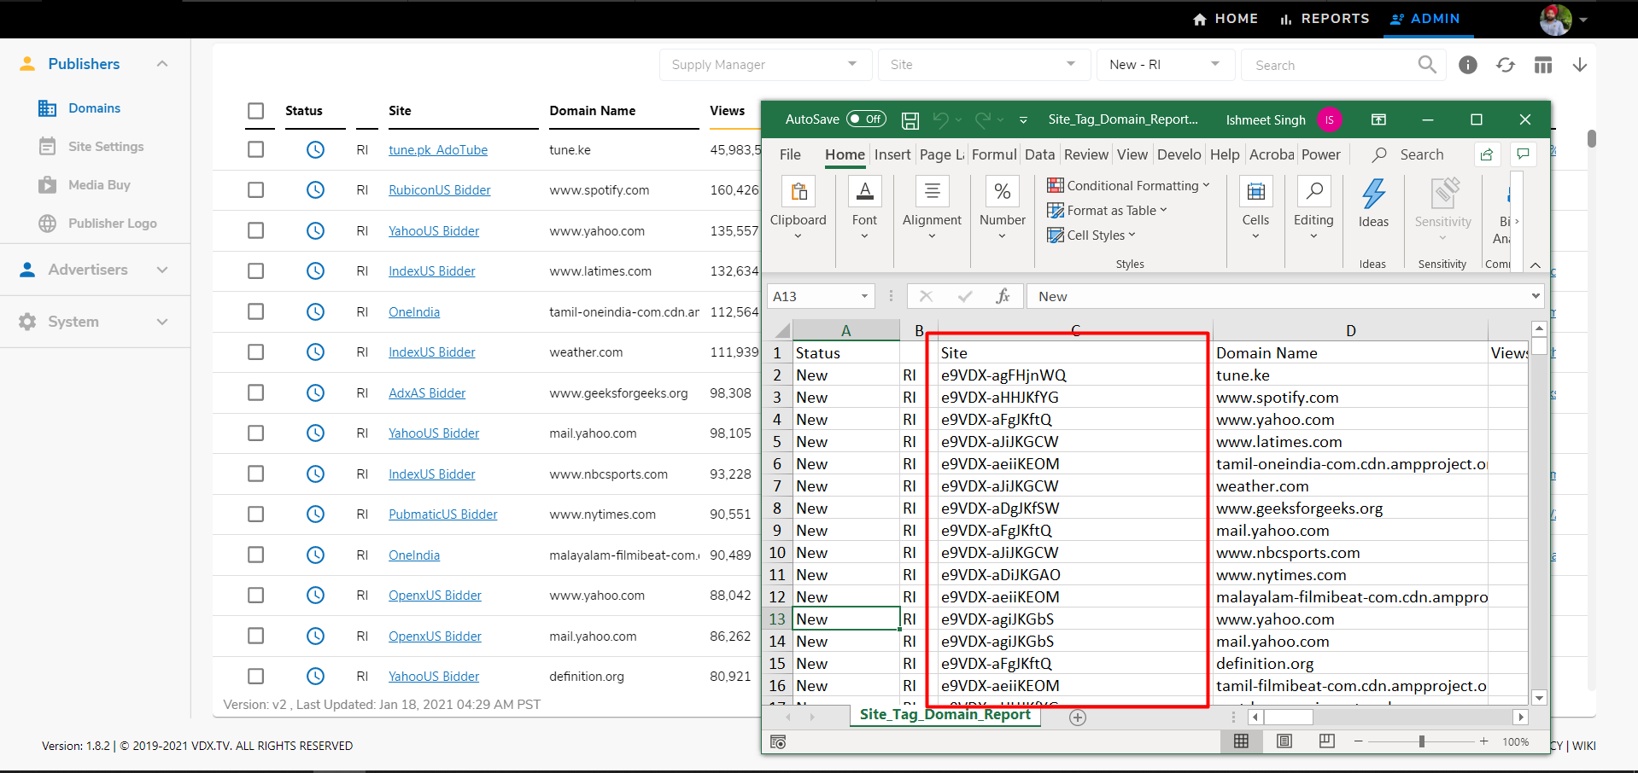Open the column layout icon
1638x773 pixels.
coord(1542,65)
